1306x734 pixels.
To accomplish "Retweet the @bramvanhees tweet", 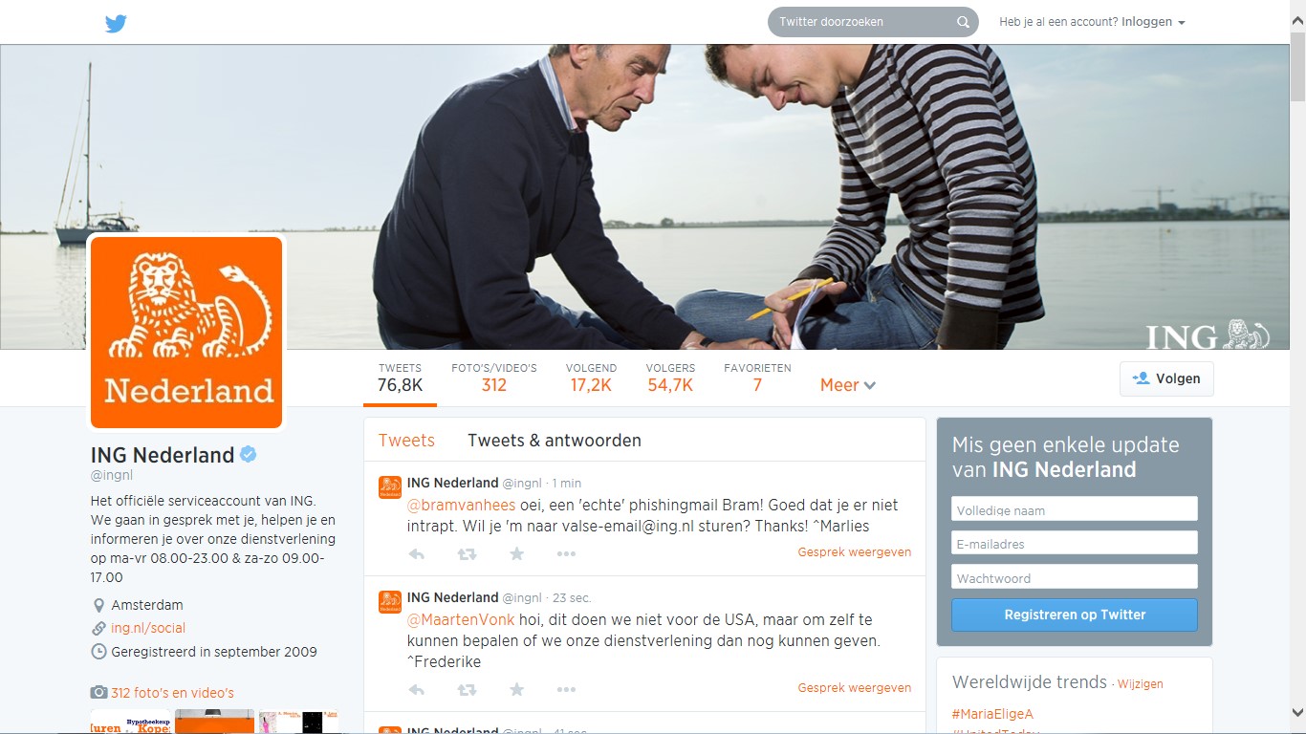I will [x=467, y=553].
